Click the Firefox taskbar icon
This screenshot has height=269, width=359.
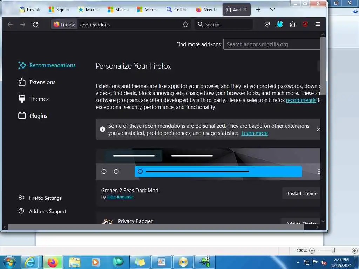pyautogui.click(x=53, y=262)
